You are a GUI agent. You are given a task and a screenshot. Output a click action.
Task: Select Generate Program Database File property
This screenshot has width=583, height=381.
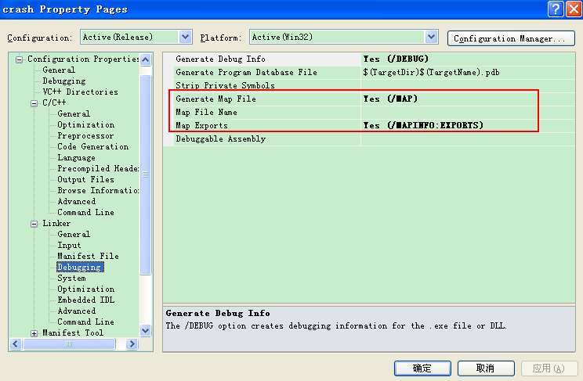tap(246, 73)
